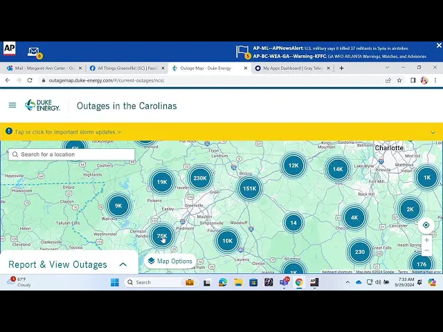
Task: Zoom in on the map
Action: coord(426,240)
